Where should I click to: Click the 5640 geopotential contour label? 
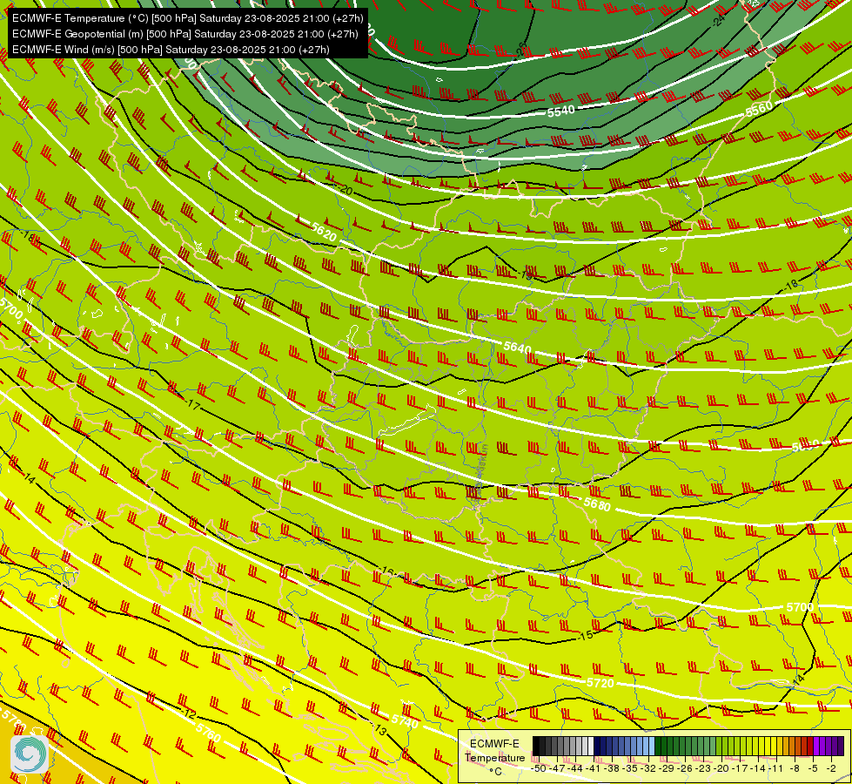pos(517,347)
